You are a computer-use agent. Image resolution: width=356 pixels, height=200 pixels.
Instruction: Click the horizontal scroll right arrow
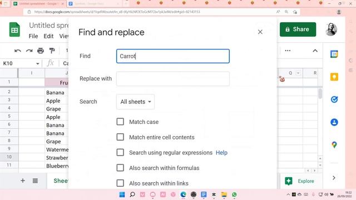click(x=315, y=171)
